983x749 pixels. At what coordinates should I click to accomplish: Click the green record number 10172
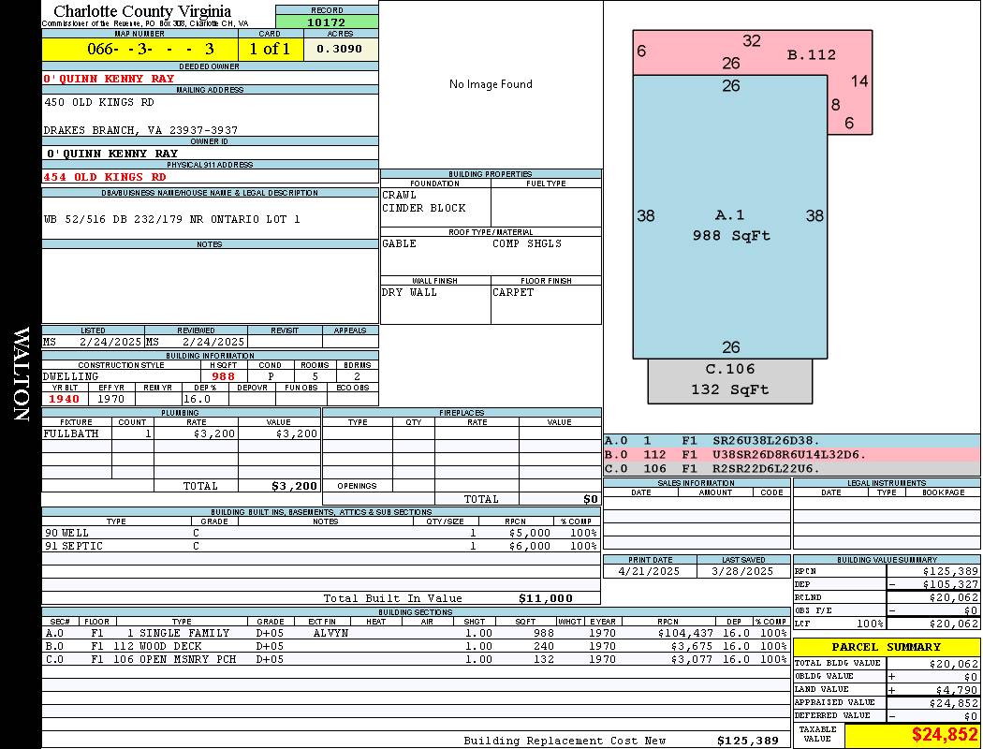pyautogui.click(x=327, y=22)
